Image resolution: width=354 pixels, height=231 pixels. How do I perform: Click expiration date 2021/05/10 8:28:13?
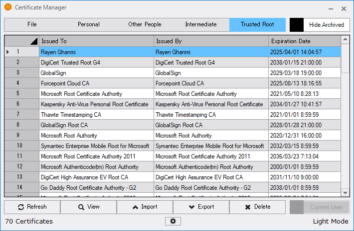coord(305,93)
